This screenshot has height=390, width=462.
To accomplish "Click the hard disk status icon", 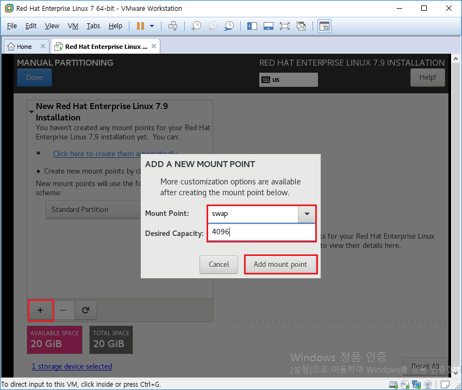I will coord(394,385).
